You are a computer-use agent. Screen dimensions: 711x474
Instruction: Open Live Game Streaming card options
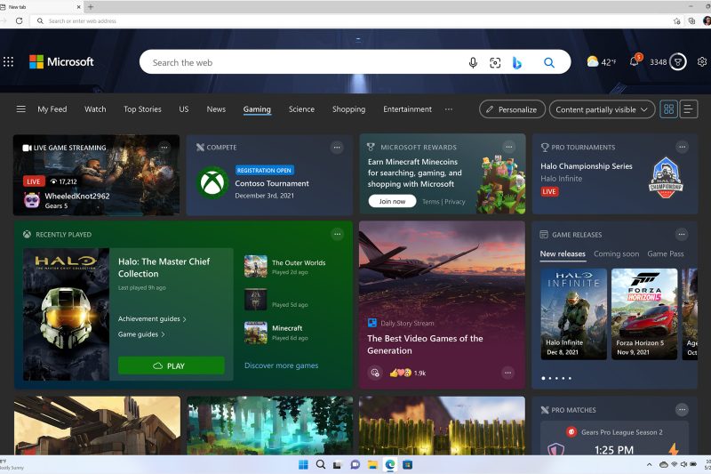(164, 147)
